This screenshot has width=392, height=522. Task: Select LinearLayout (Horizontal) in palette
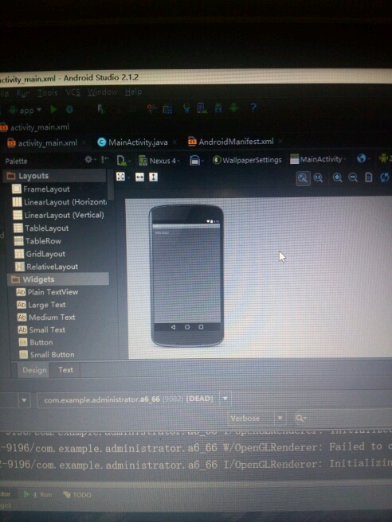click(x=60, y=202)
